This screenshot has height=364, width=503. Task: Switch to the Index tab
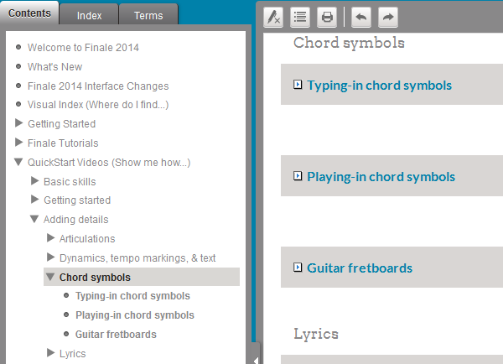(x=89, y=15)
